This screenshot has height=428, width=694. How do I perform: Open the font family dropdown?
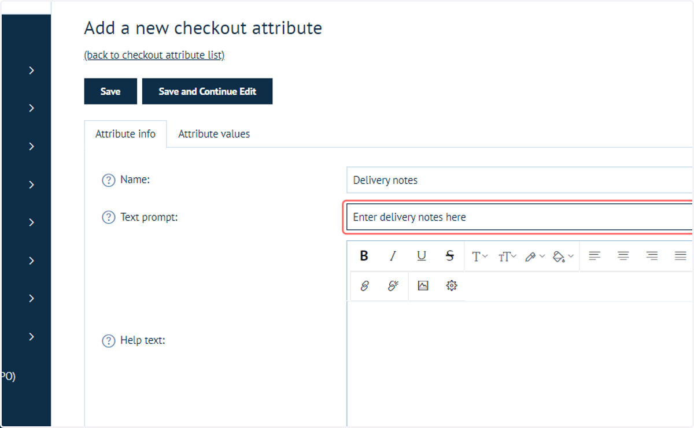pos(480,256)
